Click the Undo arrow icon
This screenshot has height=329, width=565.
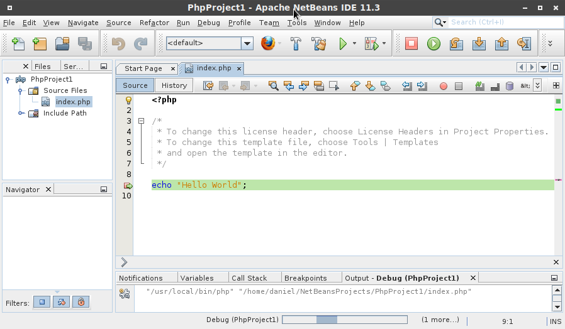tap(118, 44)
